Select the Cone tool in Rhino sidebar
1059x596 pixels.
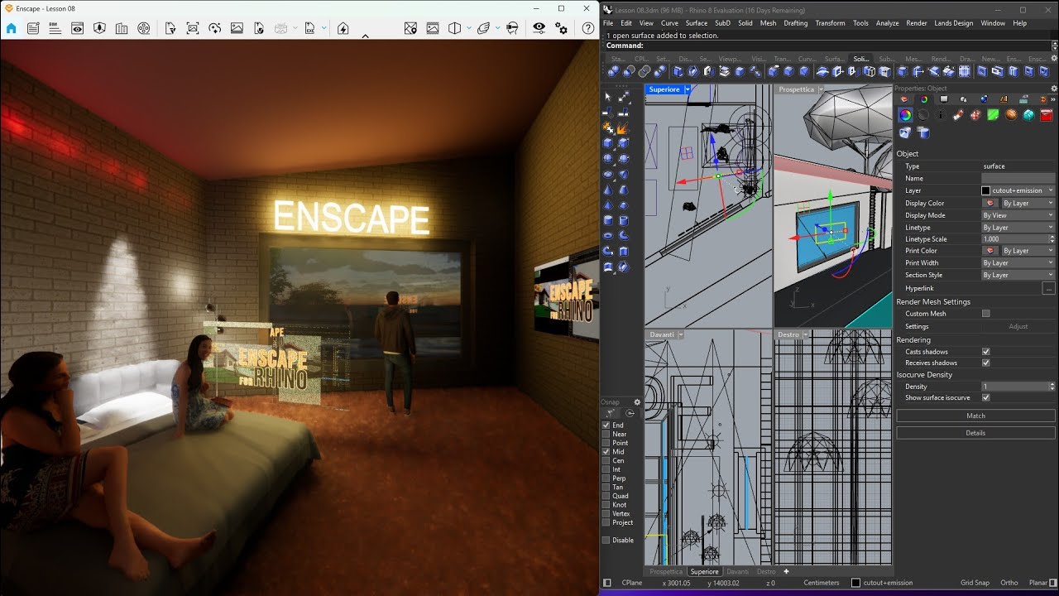coord(608,190)
